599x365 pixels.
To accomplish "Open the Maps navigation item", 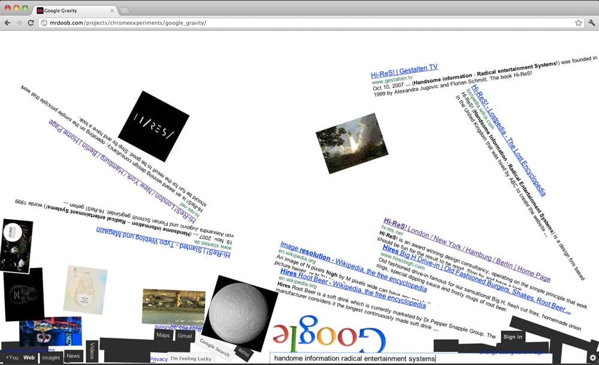I will [x=164, y=336].
